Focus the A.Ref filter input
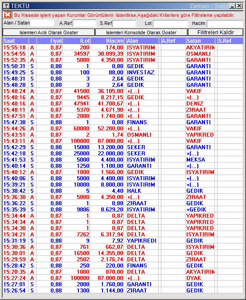246x300 pixels. [x=85, y=23]
